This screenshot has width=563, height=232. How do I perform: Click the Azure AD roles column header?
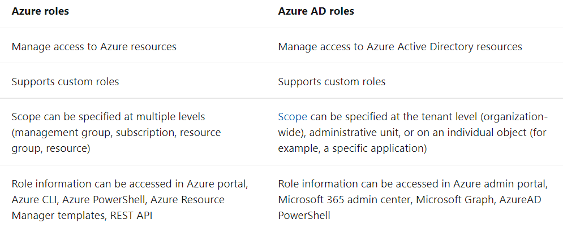[x=316, y=11]
